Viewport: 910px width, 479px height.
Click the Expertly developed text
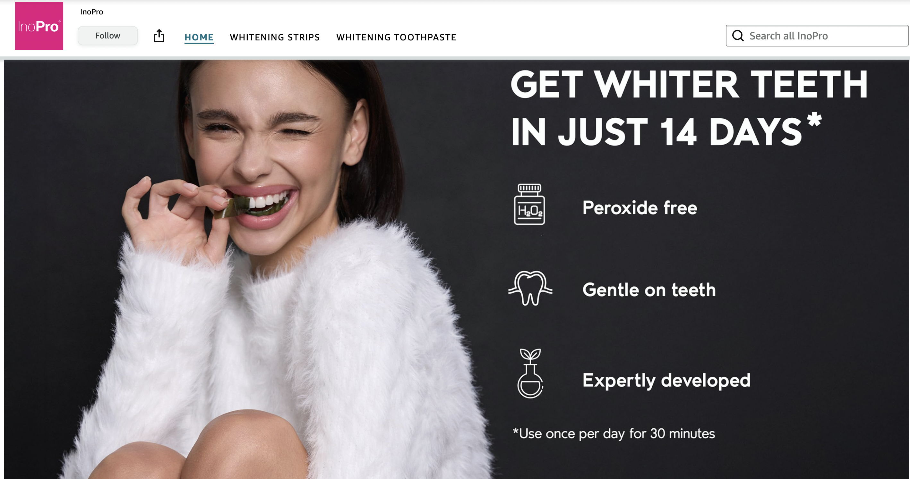pyautogui.click(x=666, y=381)
